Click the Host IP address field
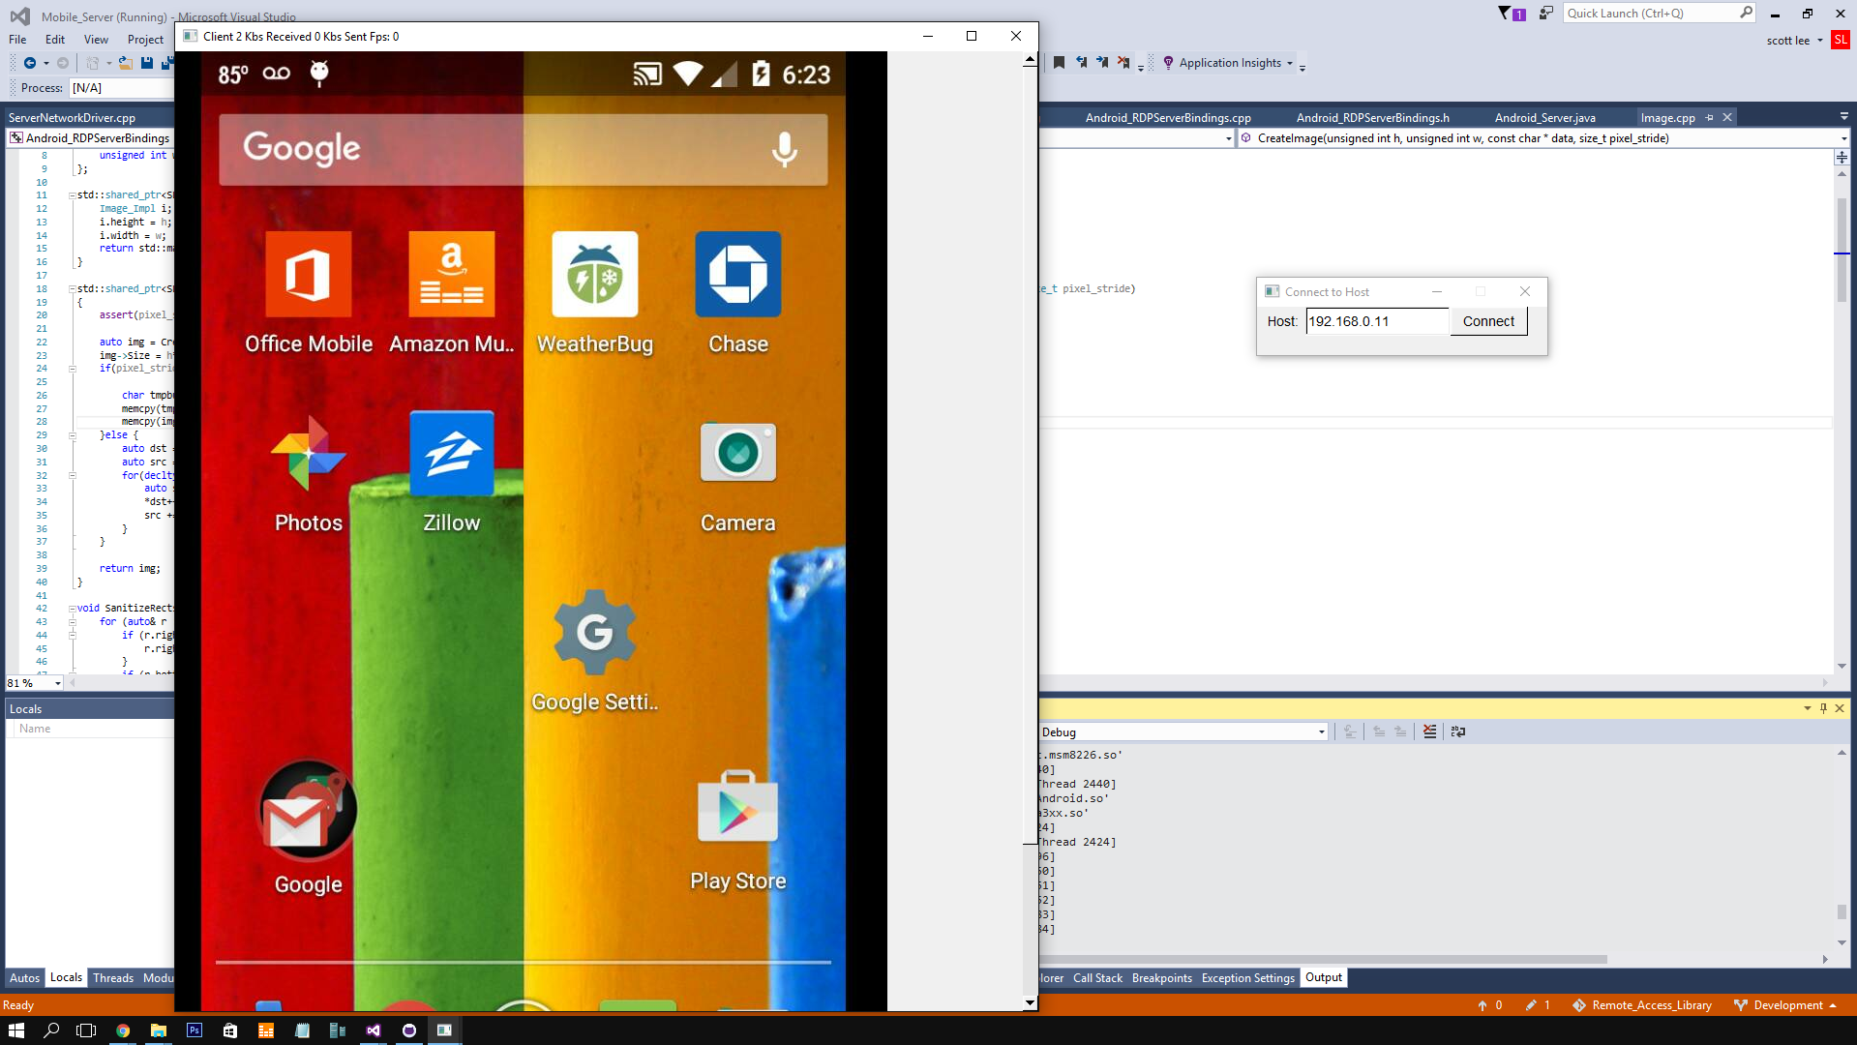 click(x=1376, y=321)
